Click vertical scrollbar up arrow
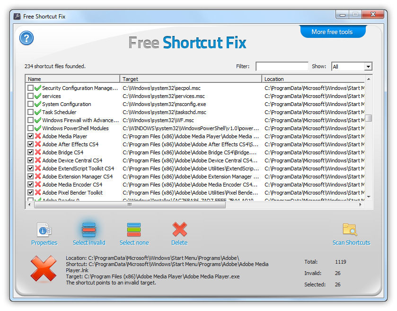This screenshot has height=311, width=397. (x=369, y=79)
